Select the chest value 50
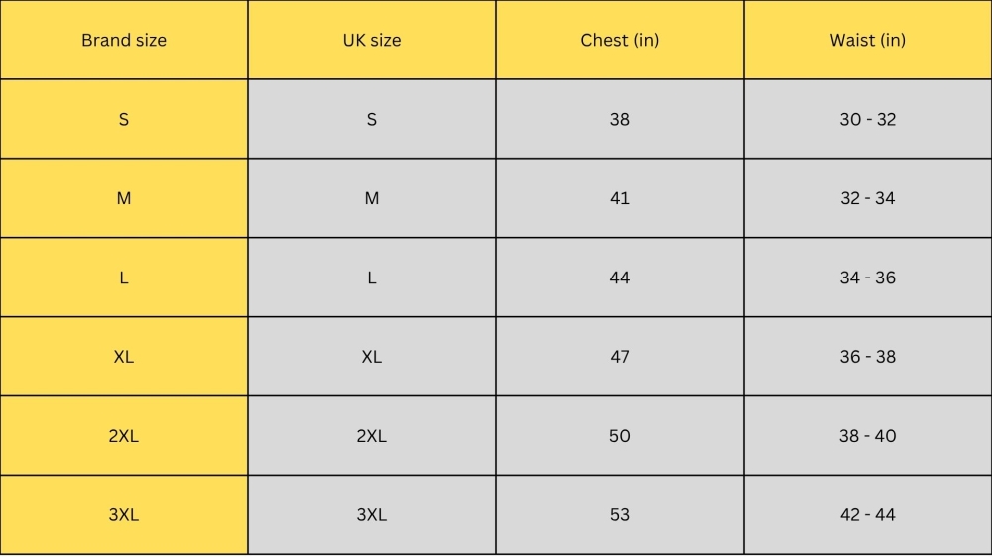 tap(620, 436)
